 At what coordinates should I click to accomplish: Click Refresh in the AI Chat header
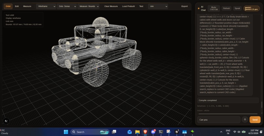(x=226, y=8)
